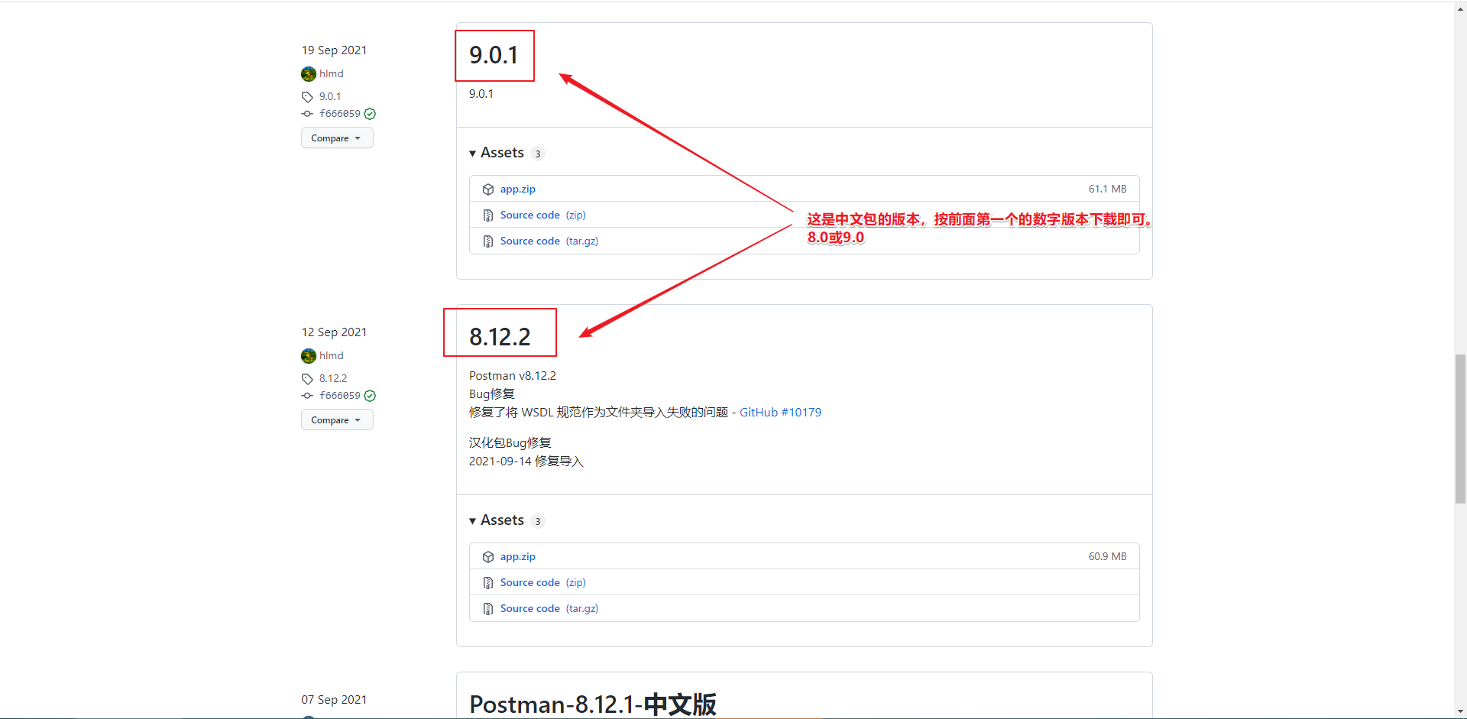
Task: Click the text 汉化包Bug修复
Action: click(510, 443)
